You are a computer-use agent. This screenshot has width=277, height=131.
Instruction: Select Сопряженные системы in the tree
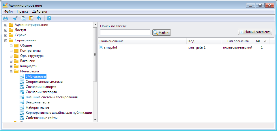[x=44, y=82]
